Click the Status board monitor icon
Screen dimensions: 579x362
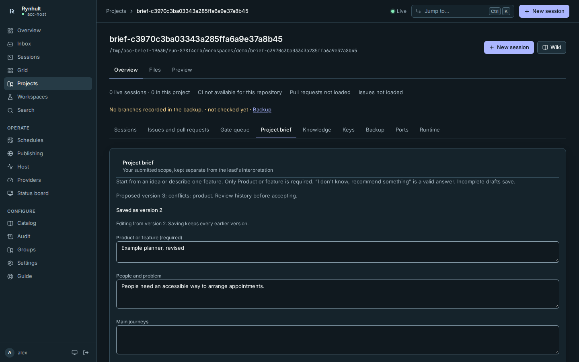(x=10, y=193)
